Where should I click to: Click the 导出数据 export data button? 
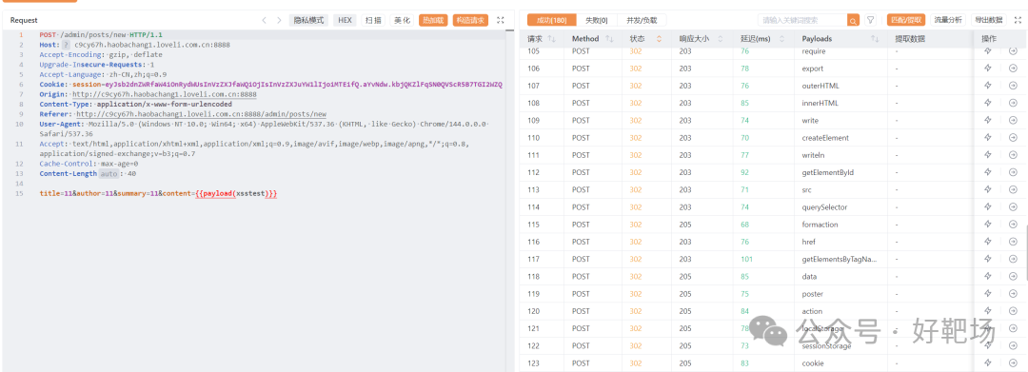coord(988,20)
